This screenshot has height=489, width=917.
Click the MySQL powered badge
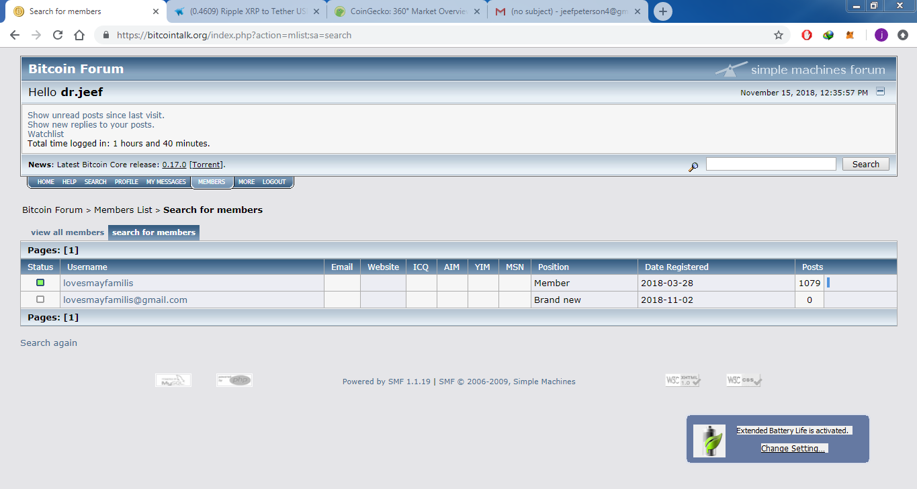point(173,380)
